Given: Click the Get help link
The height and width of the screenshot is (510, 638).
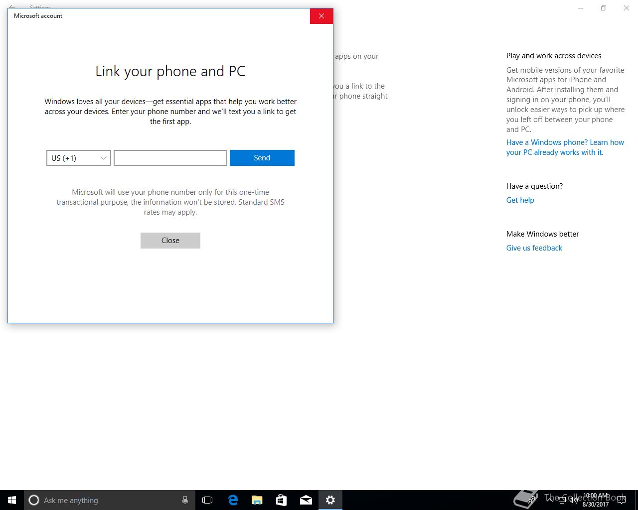Looking at the screenshot, I should click(x=520, y=200).
